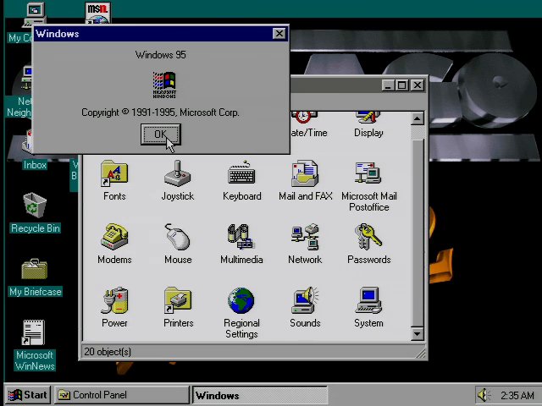Image resolution: width=542 pixels, height=406 pixels.
Task: Select the My Computer desktop icon
Action: click(34, 14)
